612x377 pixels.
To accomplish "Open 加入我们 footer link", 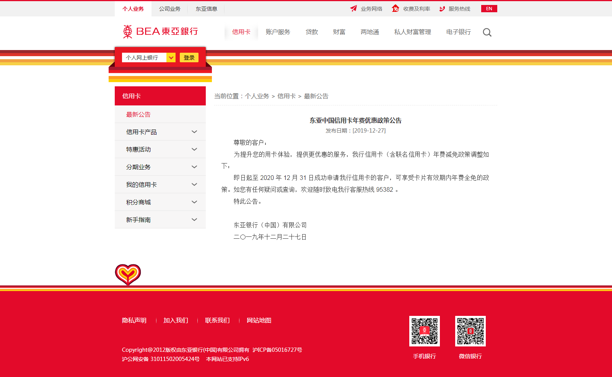I will [176, 320].
